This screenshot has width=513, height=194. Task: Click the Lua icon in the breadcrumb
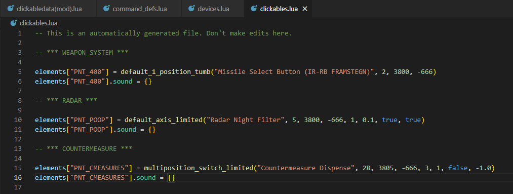tap(13, 23)
